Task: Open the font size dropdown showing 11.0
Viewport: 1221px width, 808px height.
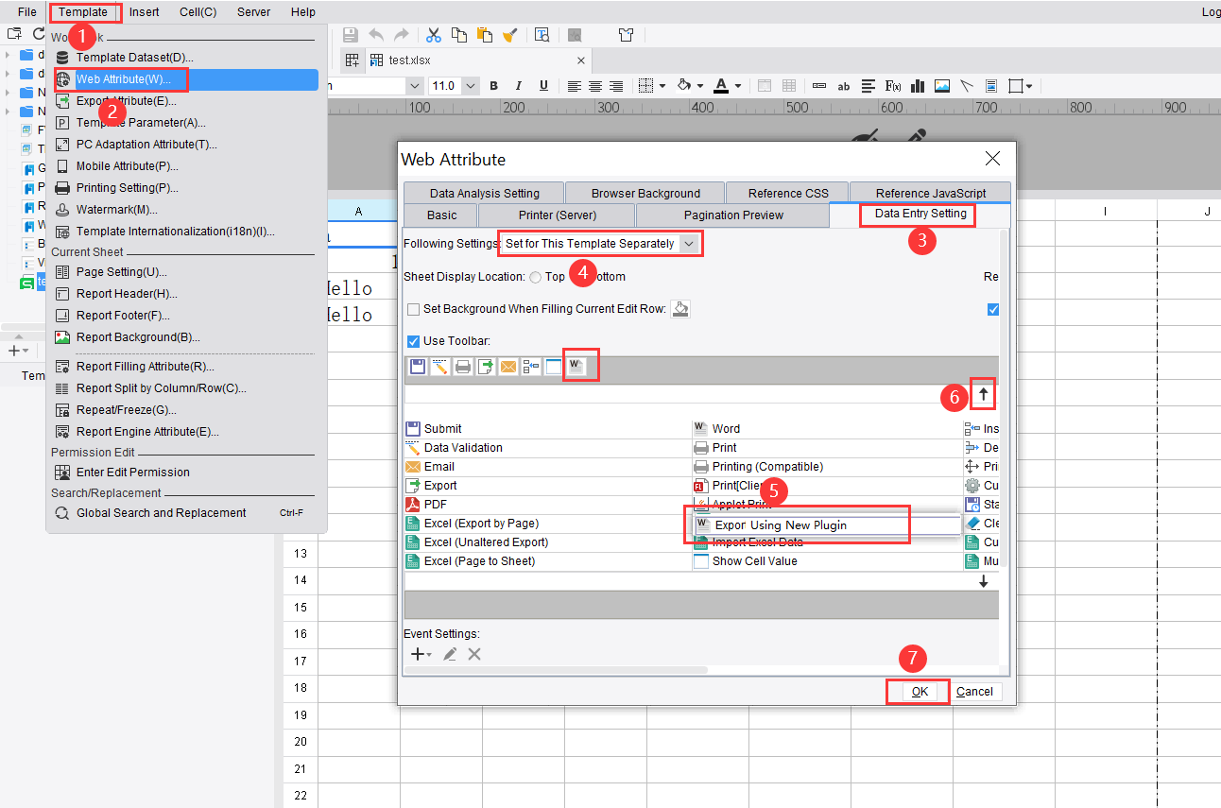Action: pos(471,85)
